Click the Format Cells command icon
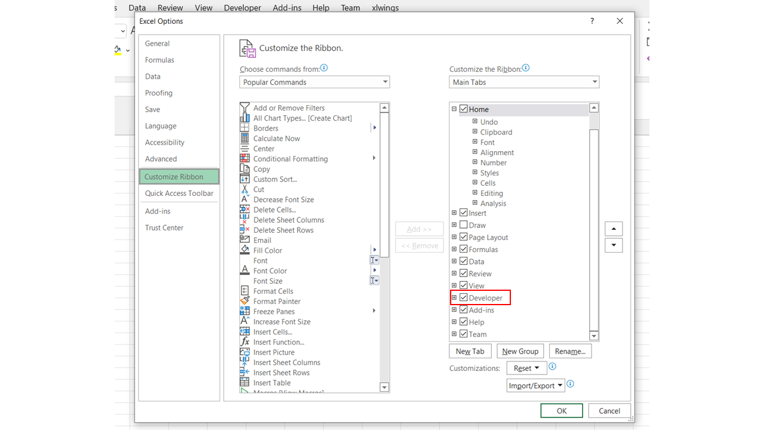 (x=245, y=291)
